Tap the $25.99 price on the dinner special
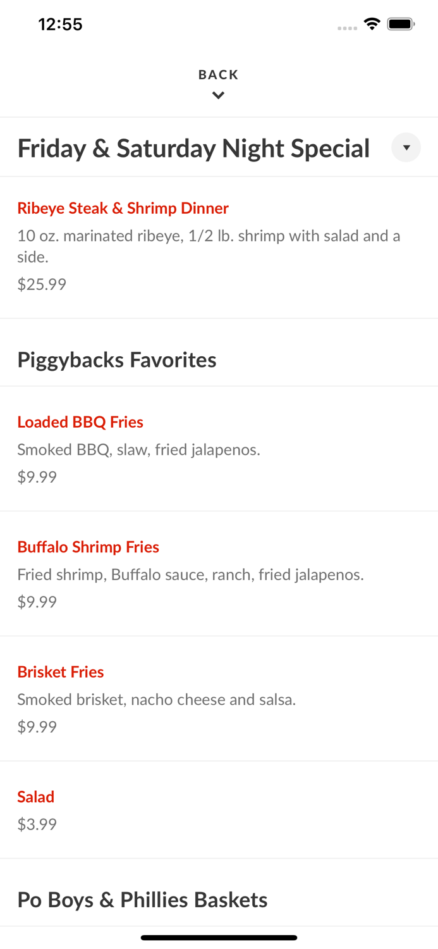 (x=42, y=284)
